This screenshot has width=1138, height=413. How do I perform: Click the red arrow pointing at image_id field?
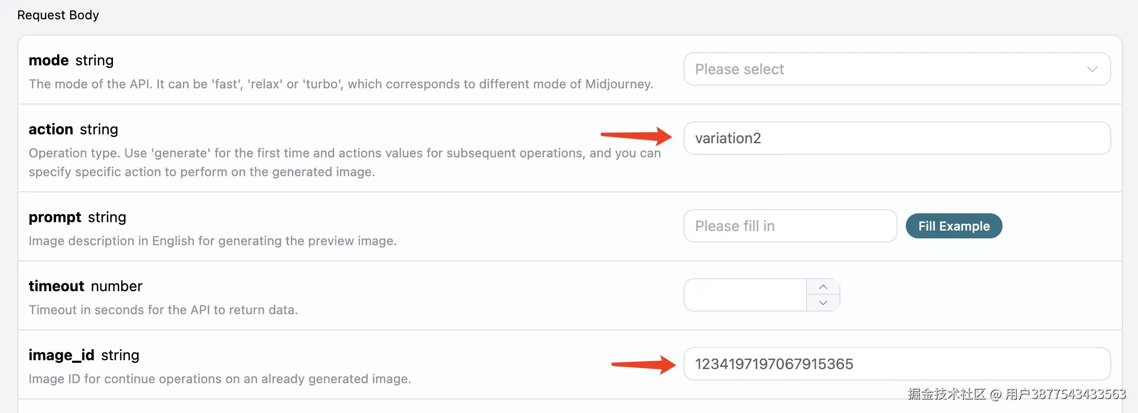(643, 364)
